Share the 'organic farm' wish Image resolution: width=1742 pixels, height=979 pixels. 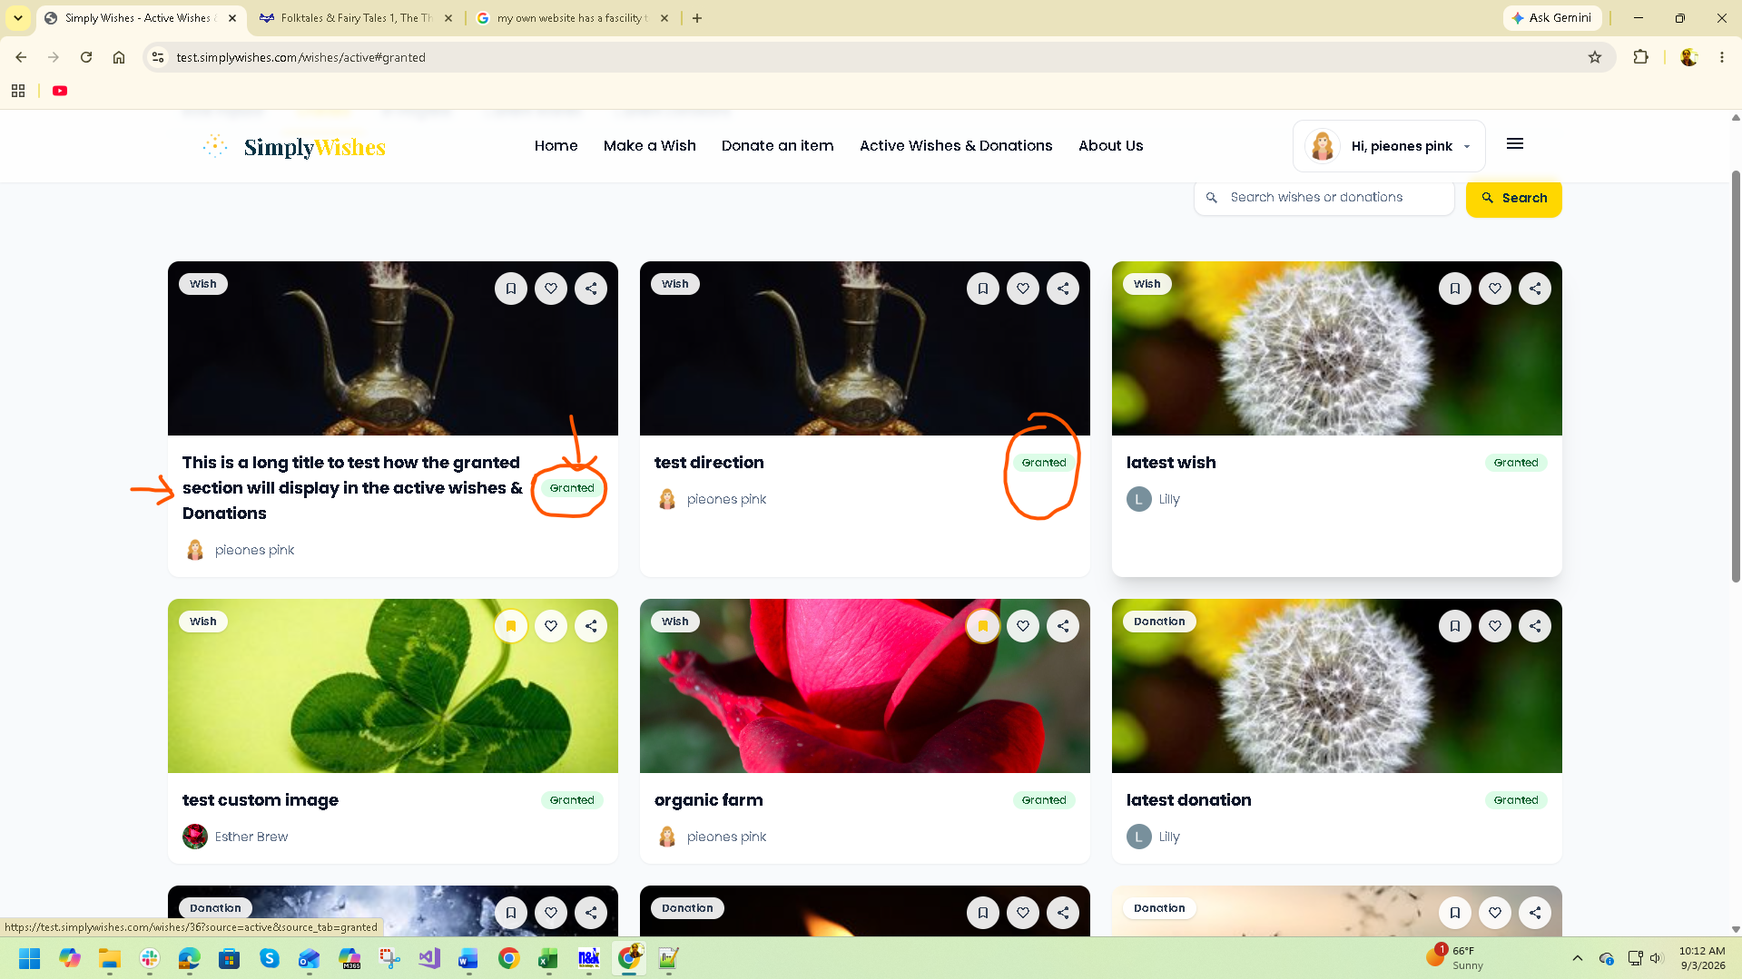(1063, 626)
